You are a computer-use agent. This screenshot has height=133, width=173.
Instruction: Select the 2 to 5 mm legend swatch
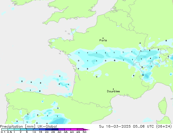point(23,129)
